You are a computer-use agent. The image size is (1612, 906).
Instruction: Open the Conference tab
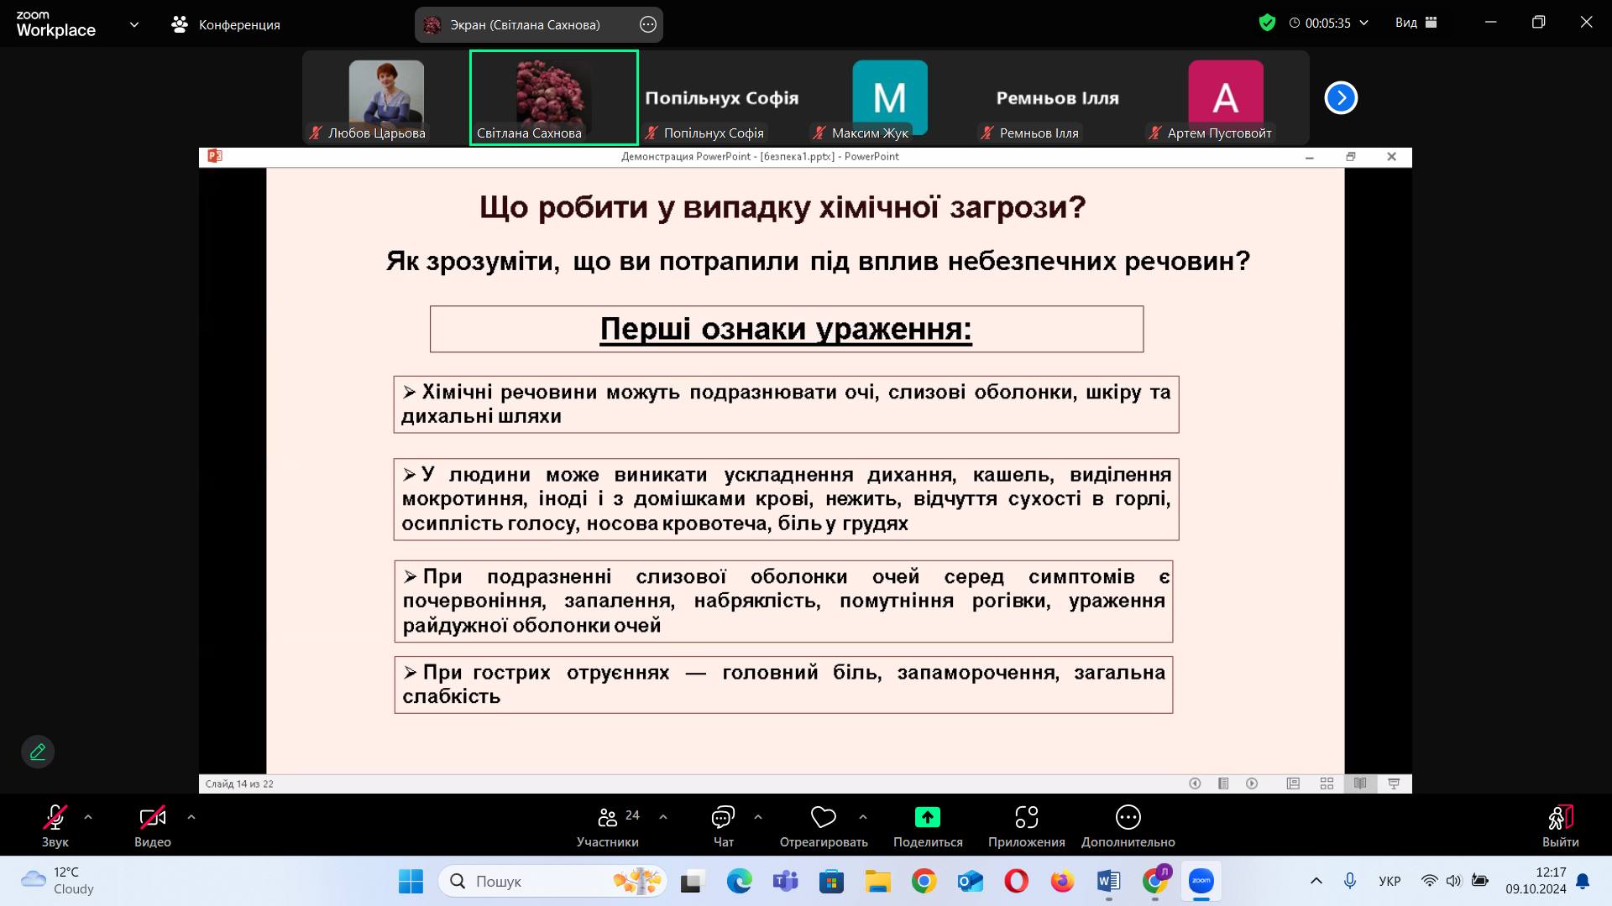[x=226, y=24]
